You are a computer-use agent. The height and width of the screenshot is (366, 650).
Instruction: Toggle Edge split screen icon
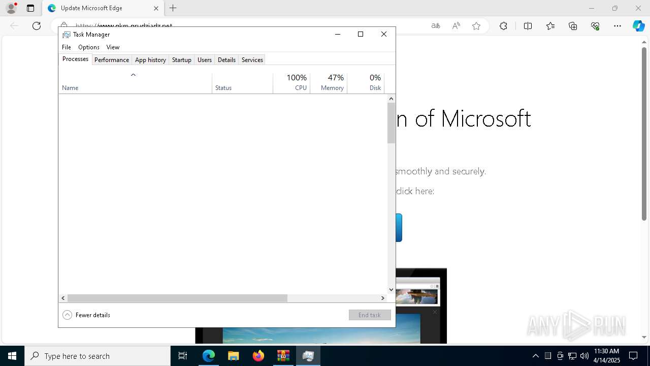(528, 26)
